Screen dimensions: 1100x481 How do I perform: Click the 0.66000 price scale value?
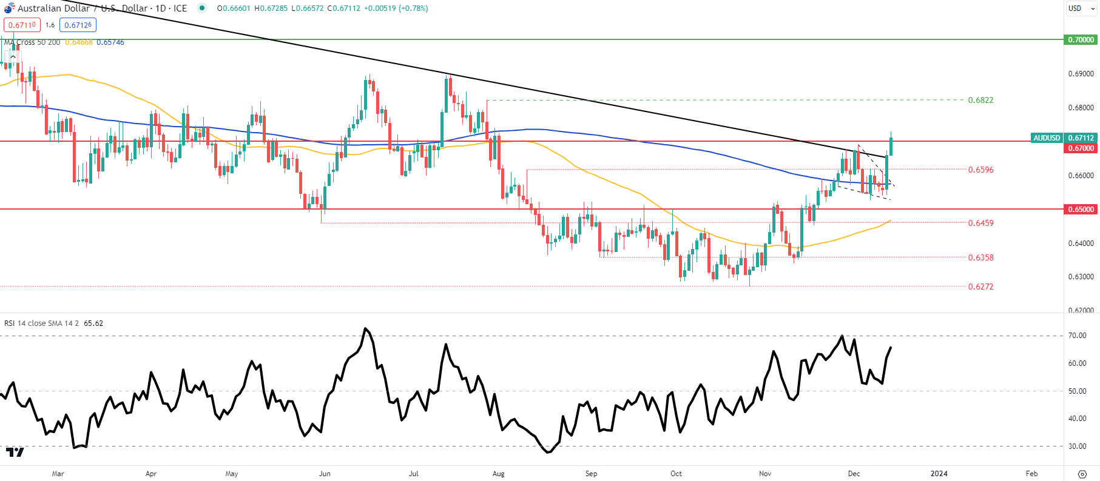(x=1081, y=176)
